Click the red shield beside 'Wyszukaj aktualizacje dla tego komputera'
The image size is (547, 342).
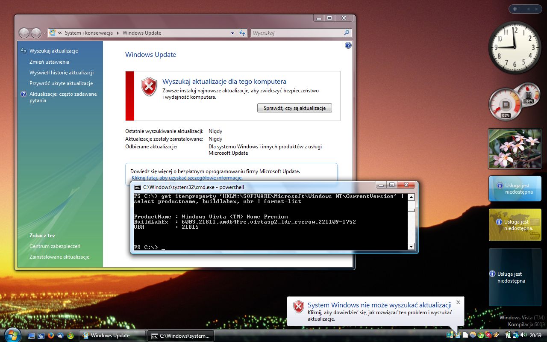148,86
